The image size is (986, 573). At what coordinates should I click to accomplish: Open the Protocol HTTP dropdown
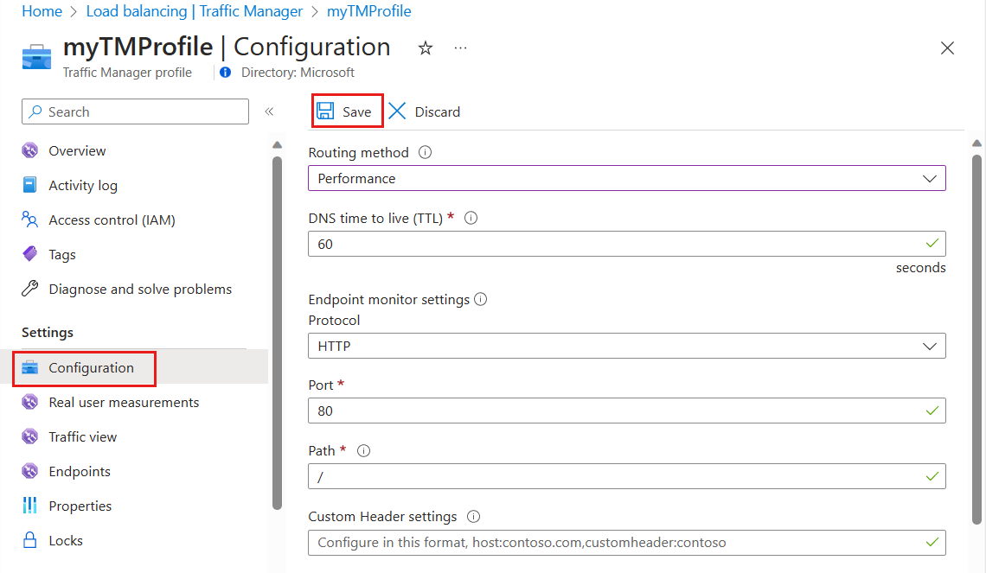point(627,346)
